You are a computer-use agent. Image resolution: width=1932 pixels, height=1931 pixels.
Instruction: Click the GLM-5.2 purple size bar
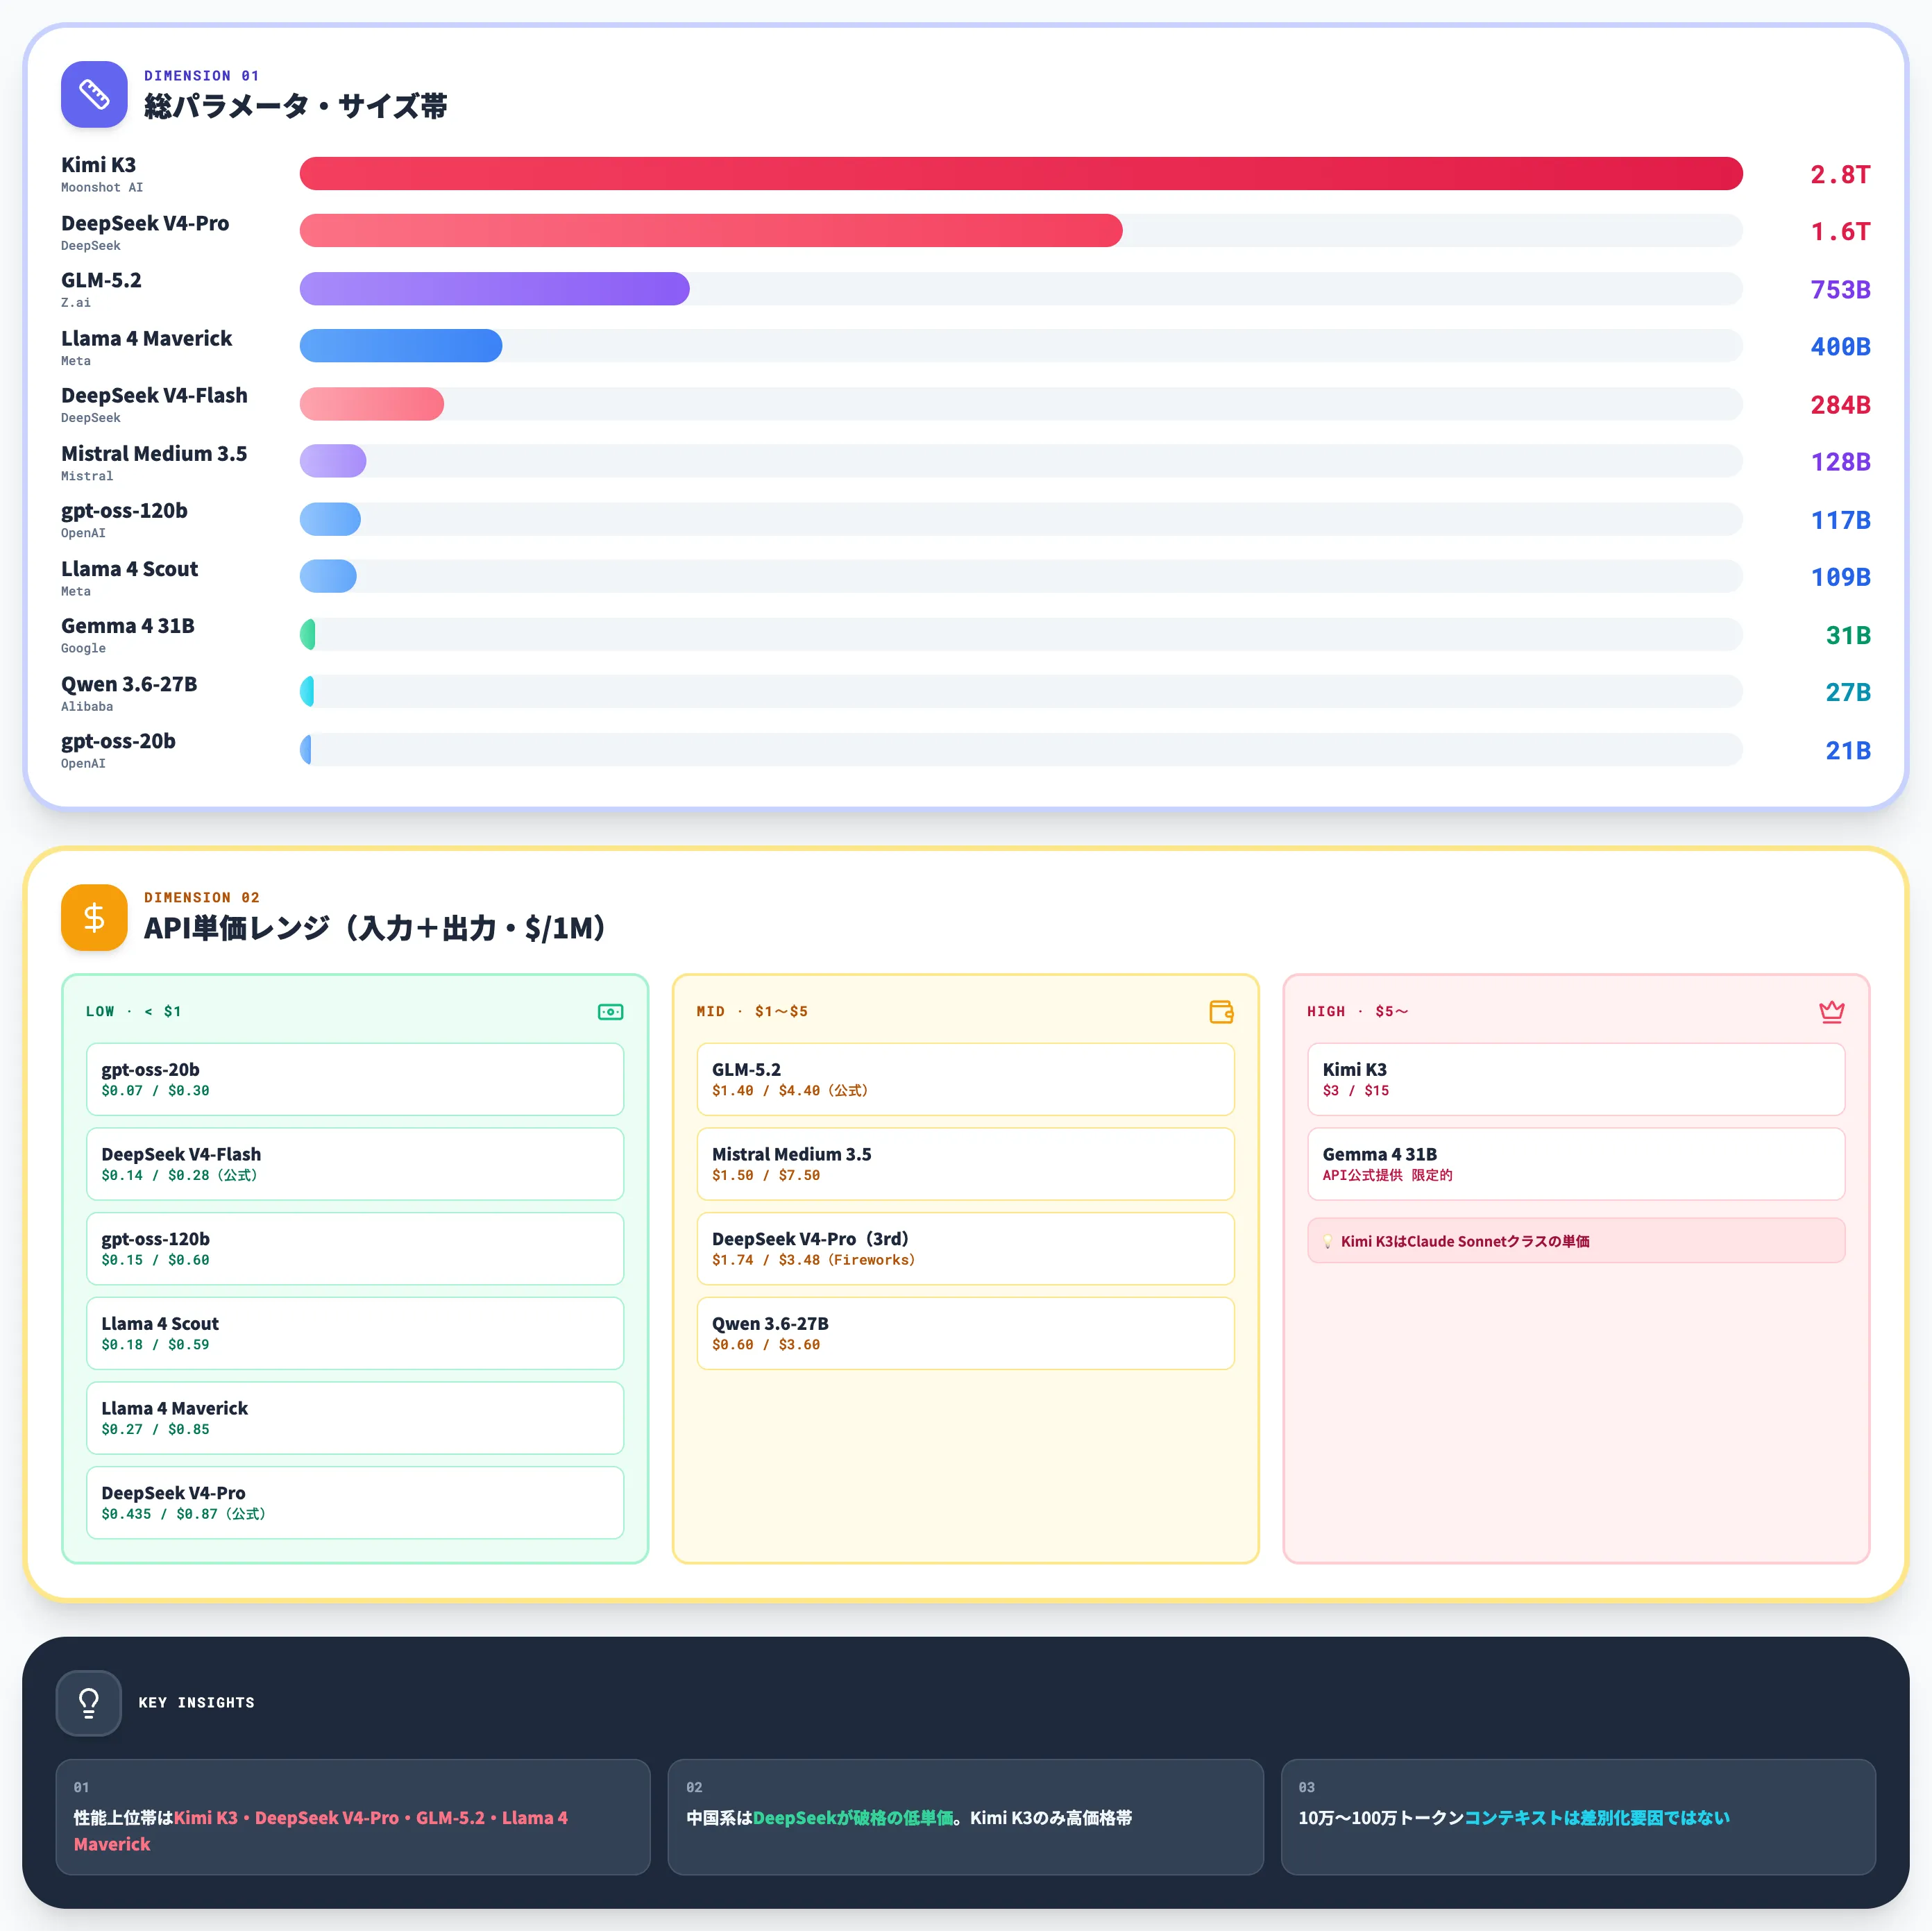pyautogui.click(x=494, y=289)
